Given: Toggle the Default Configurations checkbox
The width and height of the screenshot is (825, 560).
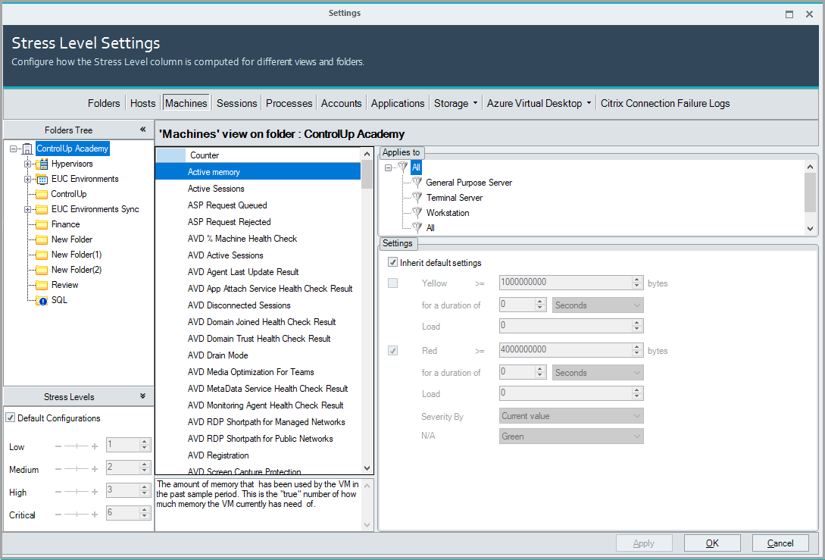Looking at the screenshot, I should click(11, 418).
